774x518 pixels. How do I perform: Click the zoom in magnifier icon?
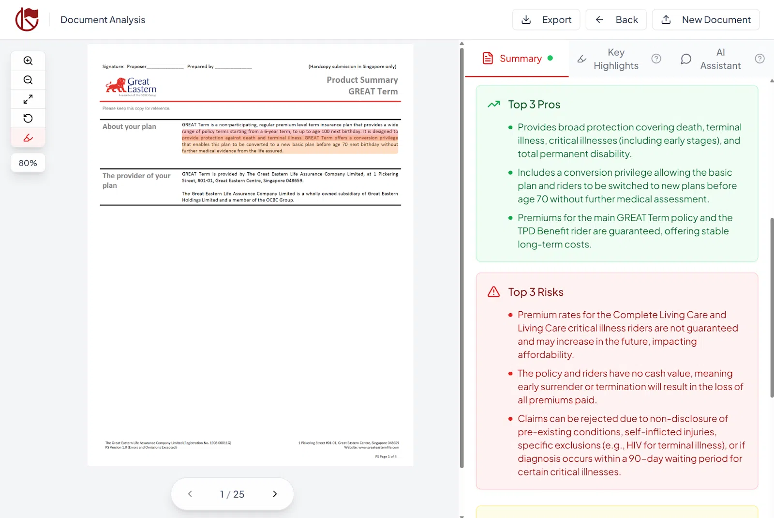tap(28, 61)
